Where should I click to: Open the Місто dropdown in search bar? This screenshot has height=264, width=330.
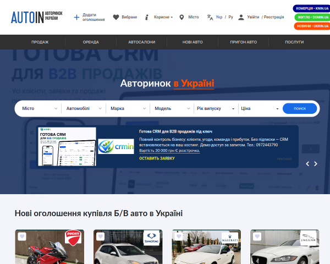(40, 108)
